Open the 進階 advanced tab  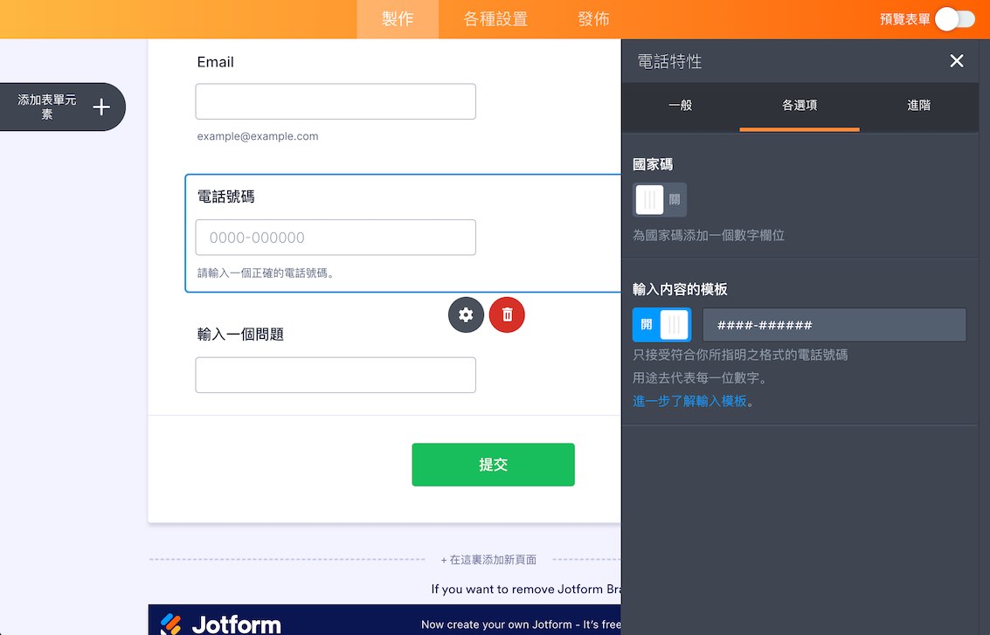click(918, 106)
